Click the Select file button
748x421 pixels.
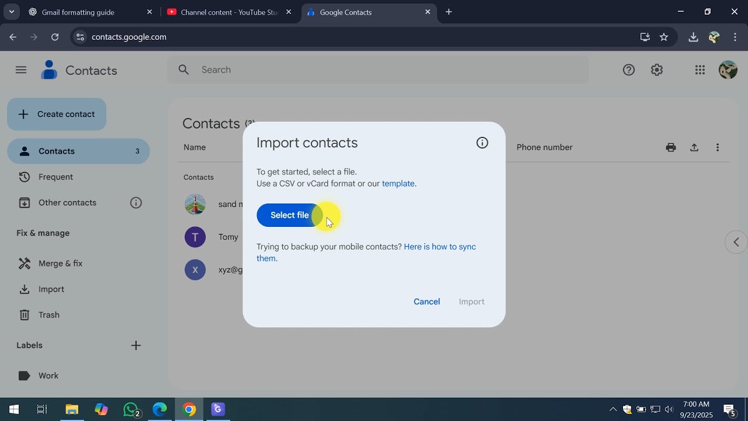290,215
